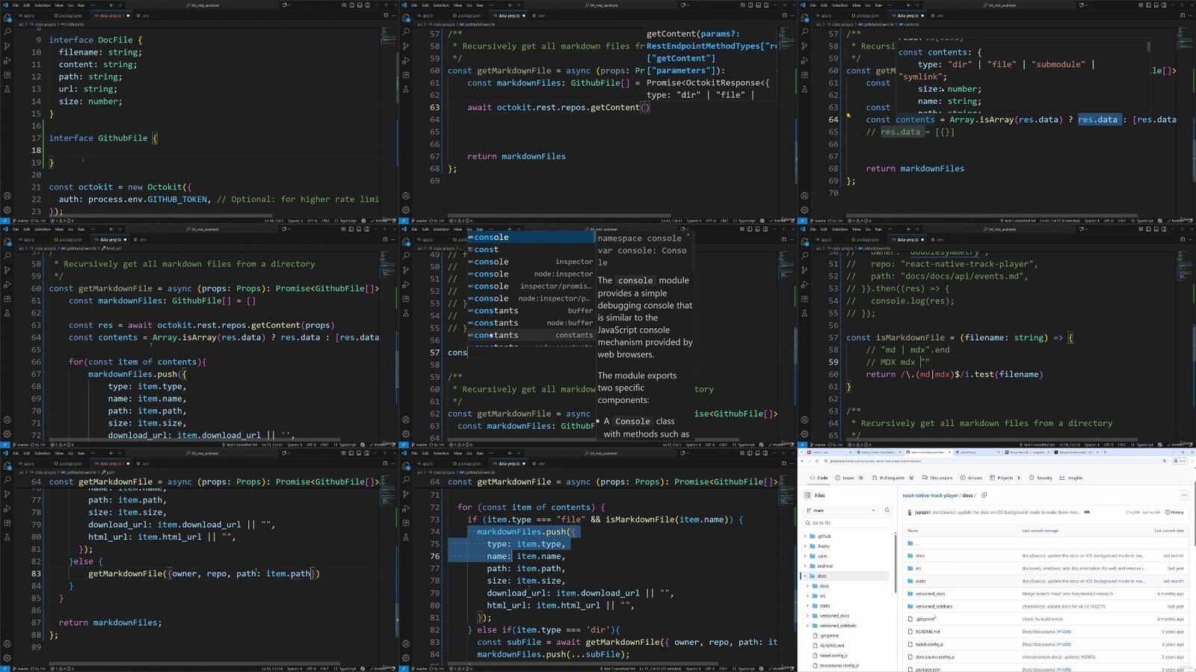Screen dimensions: 1196x672
Task: Open the Issues tab in the GitHub repo
Action: pyautogui.click(x=848, y=478)
